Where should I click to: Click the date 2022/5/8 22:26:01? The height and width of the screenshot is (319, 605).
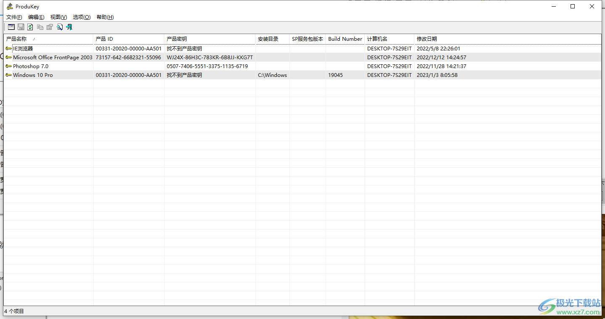click(x=438, y=48)
